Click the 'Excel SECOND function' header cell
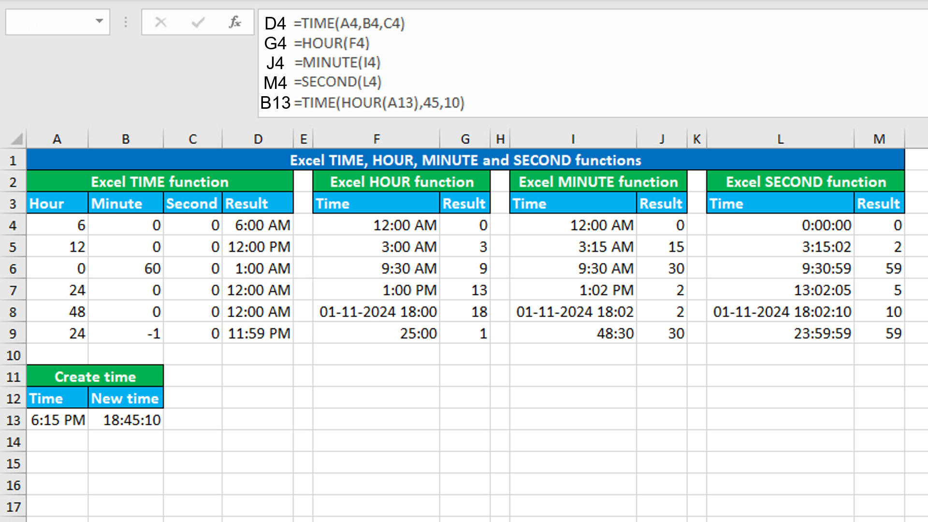This screenshot has width=928, height=522. [x=805, y=182]
